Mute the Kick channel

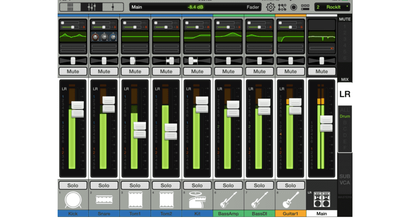tap(73, 71)
